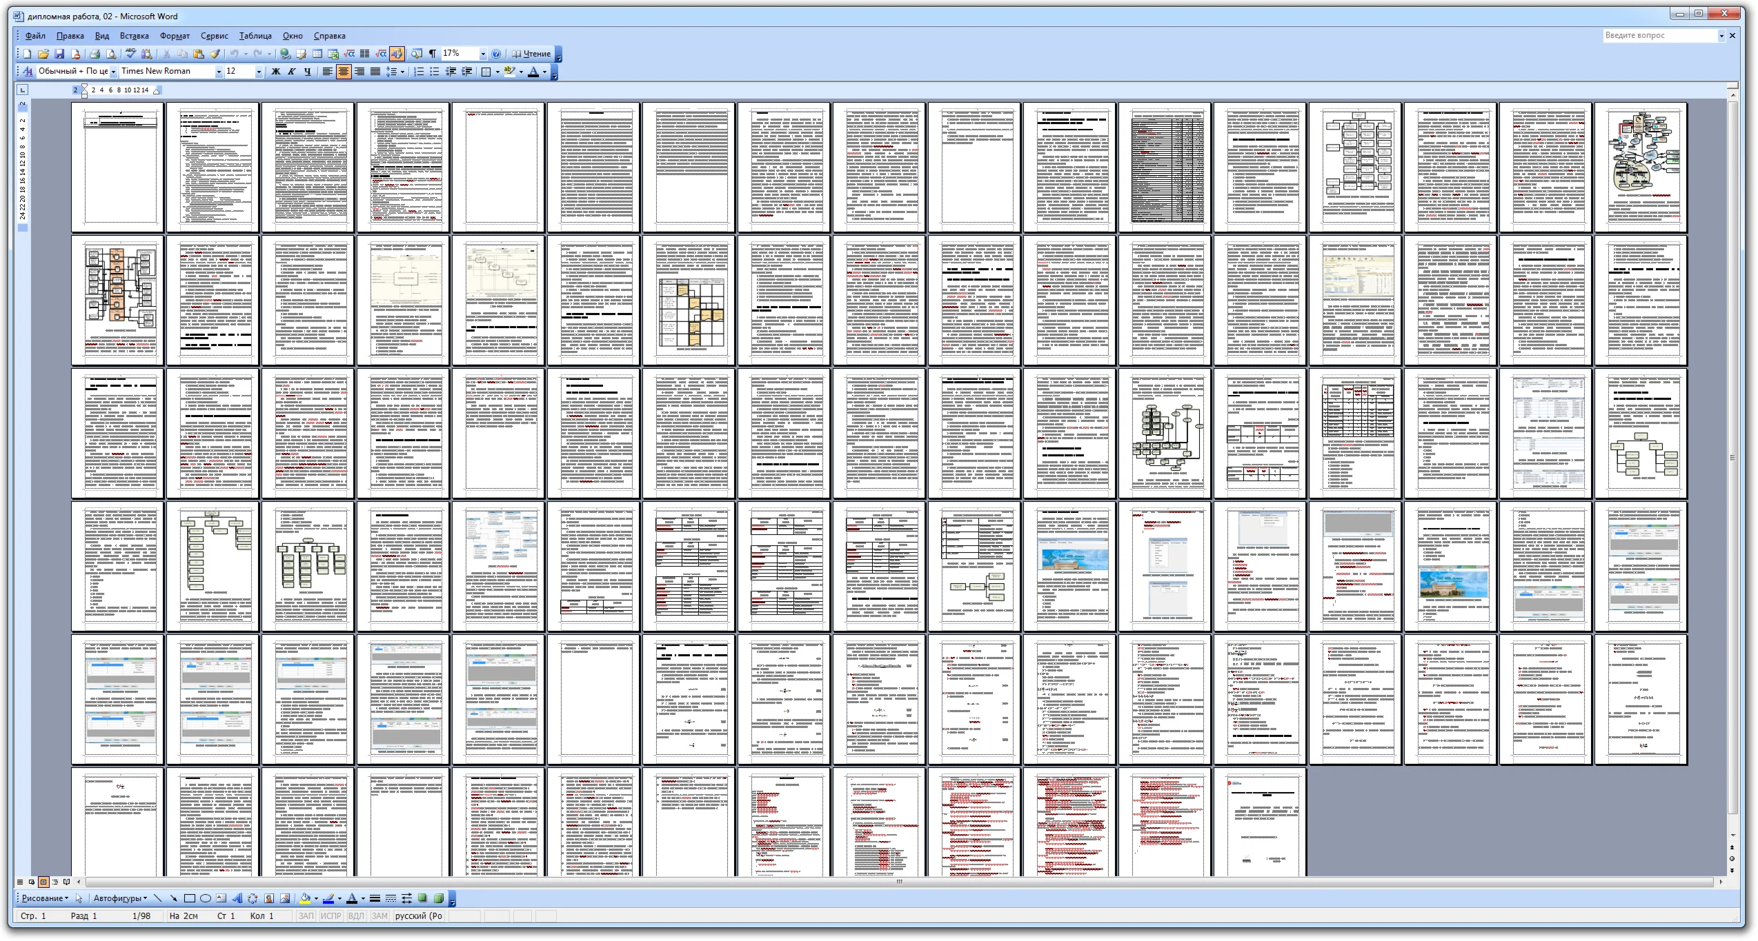Click the print preview icon
Screen dimensions: 1758x941
point(110,54)
